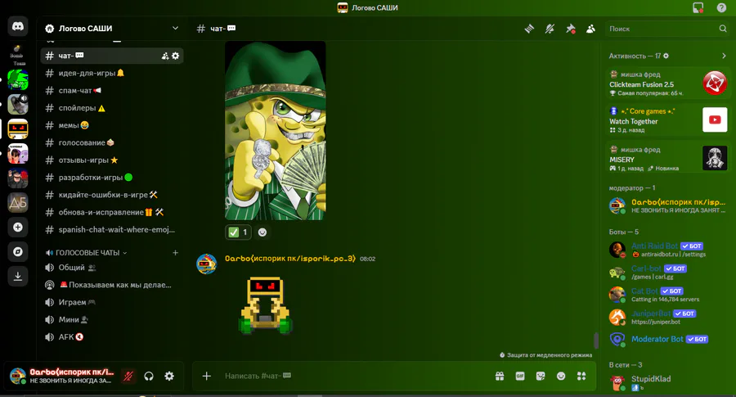Join voice channel Мини
736x397 pixels.
click(112, 319)
